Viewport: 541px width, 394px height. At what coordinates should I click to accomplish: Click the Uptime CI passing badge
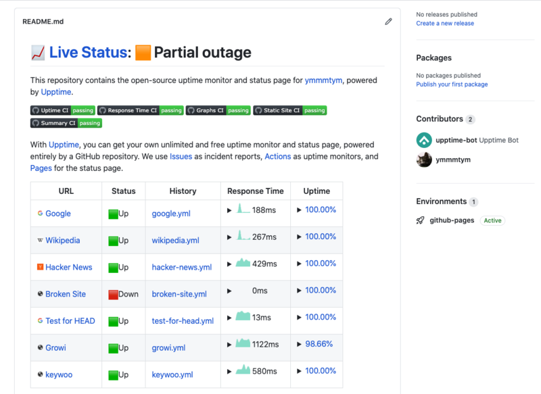point(63,110)
